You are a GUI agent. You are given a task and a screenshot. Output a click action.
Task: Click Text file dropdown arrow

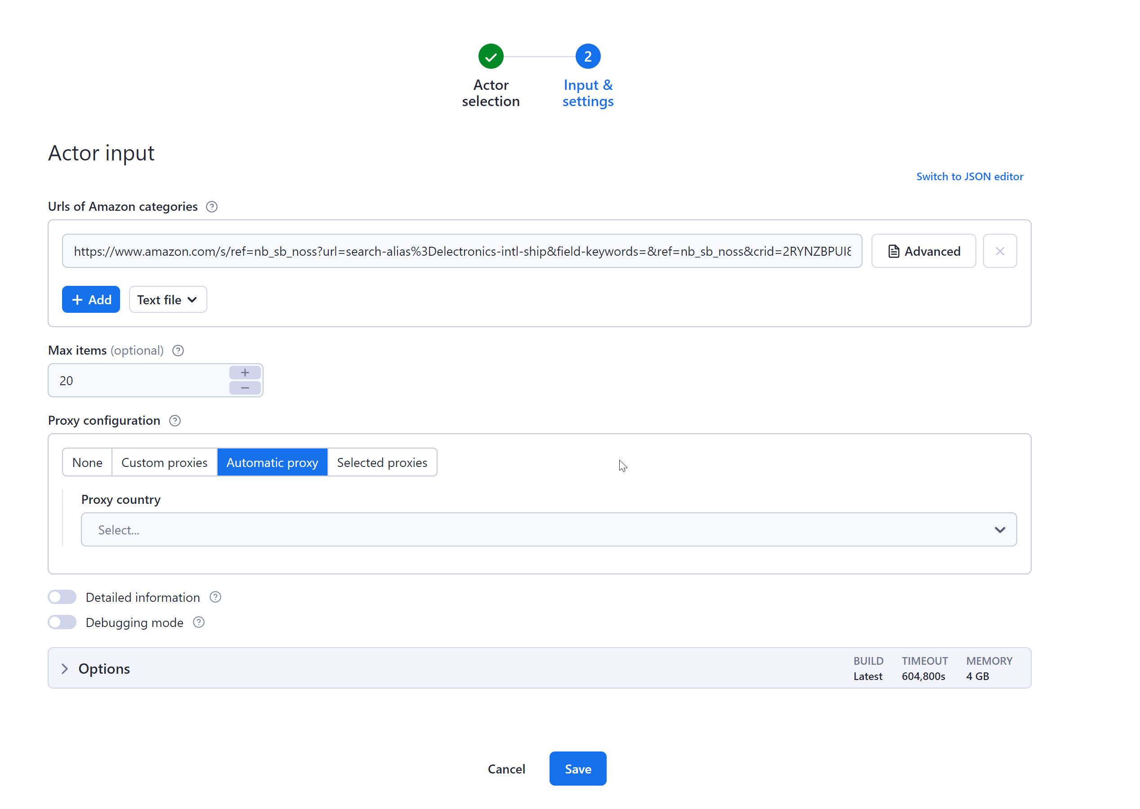[x=193, y=299]
